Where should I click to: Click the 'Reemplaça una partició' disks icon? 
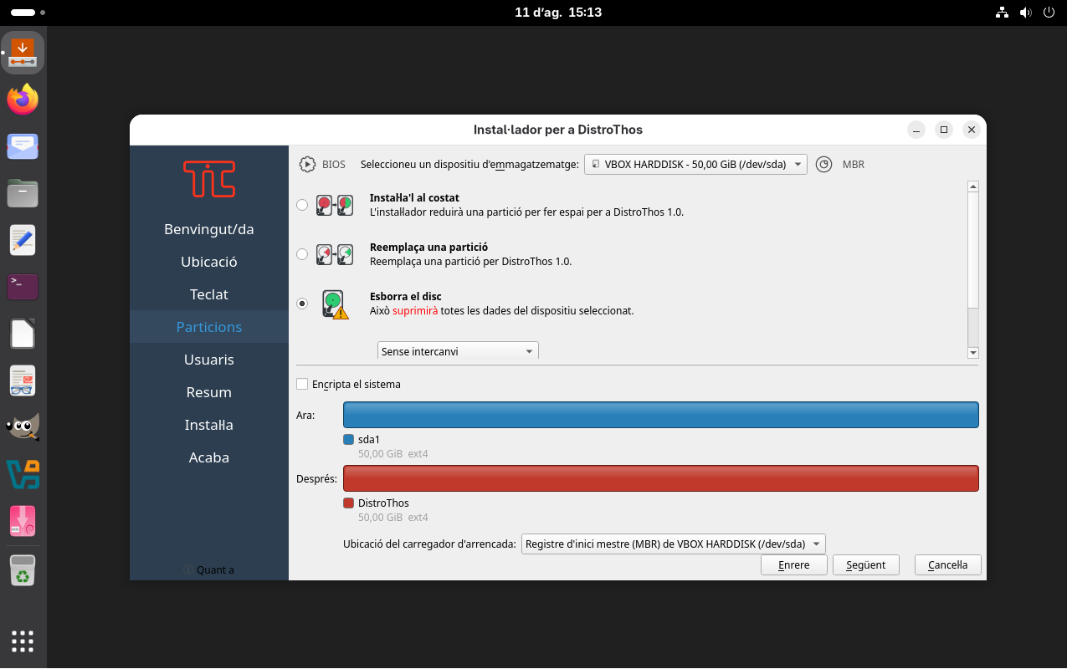point(335,254)
